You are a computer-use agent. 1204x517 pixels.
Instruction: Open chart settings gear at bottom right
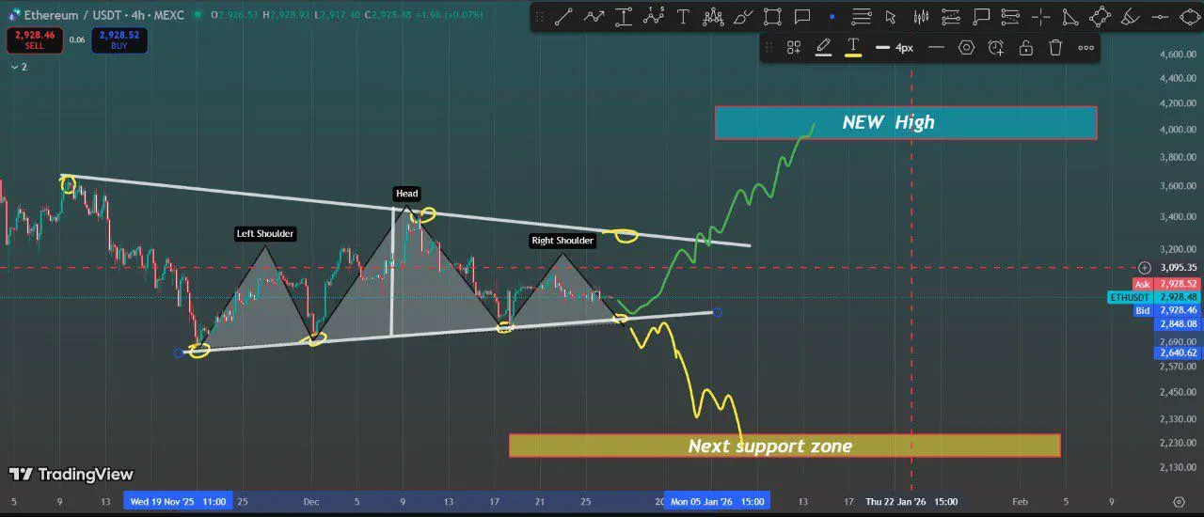[x=1180, y=502]
